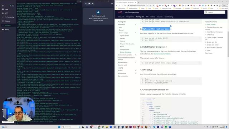This screenshot has width=229, height=129.
Task: Click the History clock icon
Action: (3, 30)
